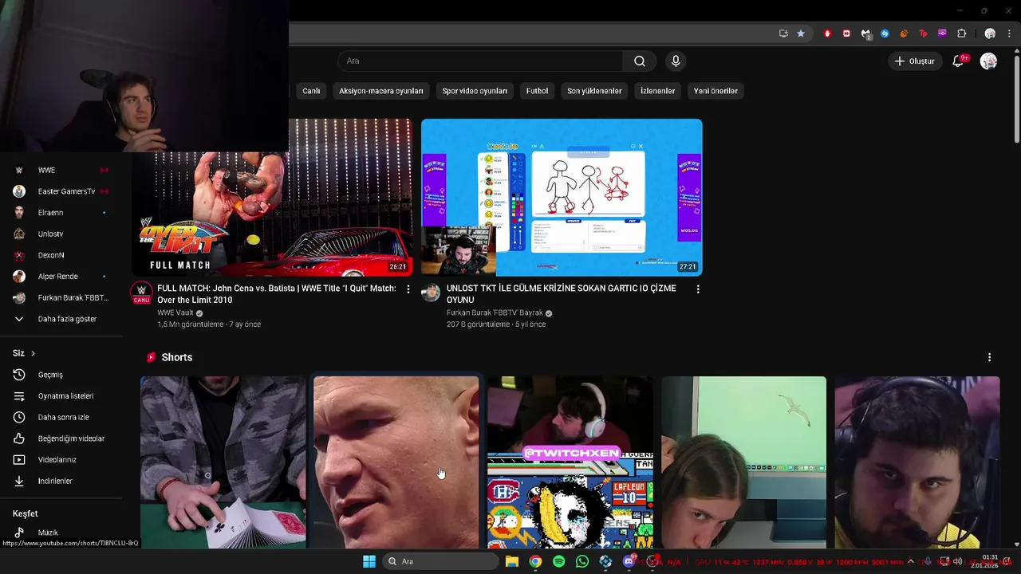Open the FULL MATCH John Cena title
This screenshot has width=1021, height=574.
[277, 294]
